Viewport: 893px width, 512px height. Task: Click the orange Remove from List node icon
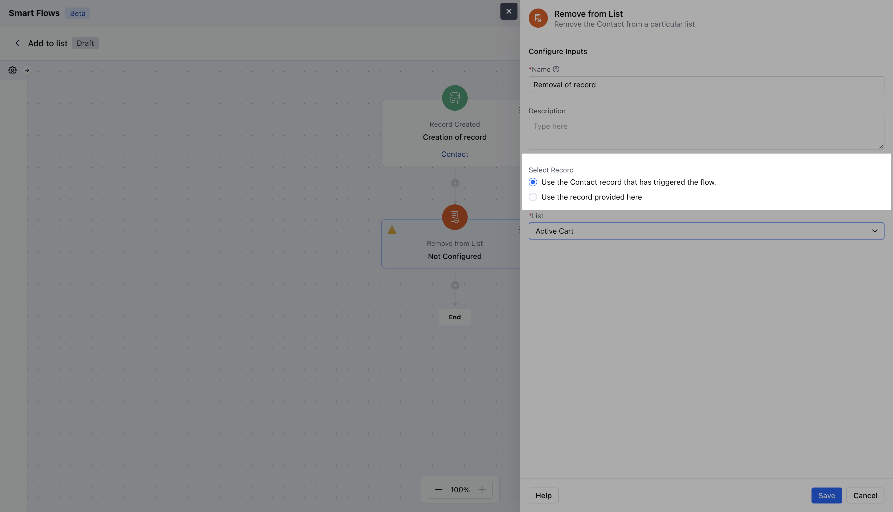point(454,217)
